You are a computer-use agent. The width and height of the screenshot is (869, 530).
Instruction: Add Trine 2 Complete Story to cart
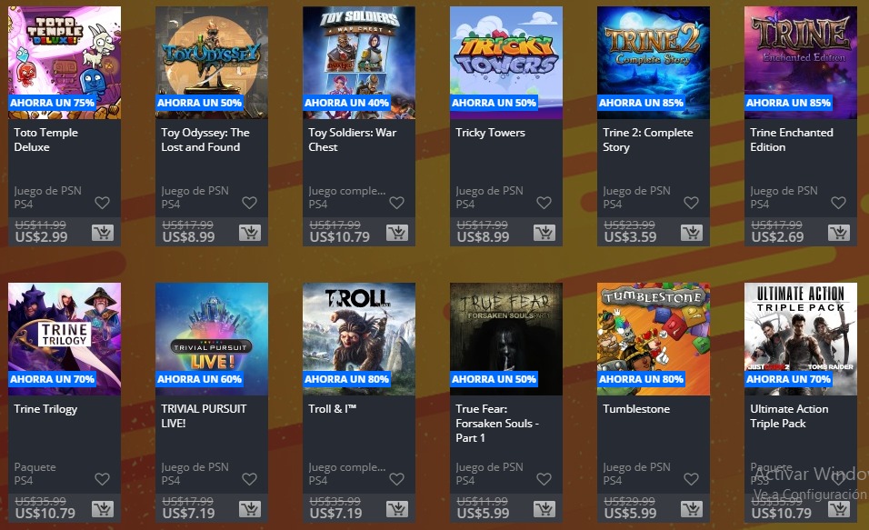692,233
